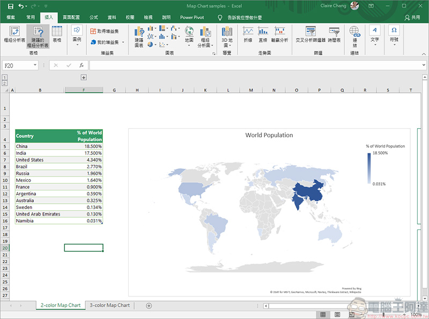Screen dimensions: 429x319
Task: Click the Undo arrow icon
Action: (x=21, y=6)
